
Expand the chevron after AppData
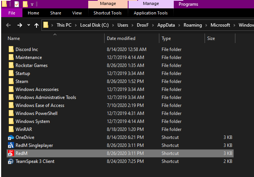click(179, 25)
